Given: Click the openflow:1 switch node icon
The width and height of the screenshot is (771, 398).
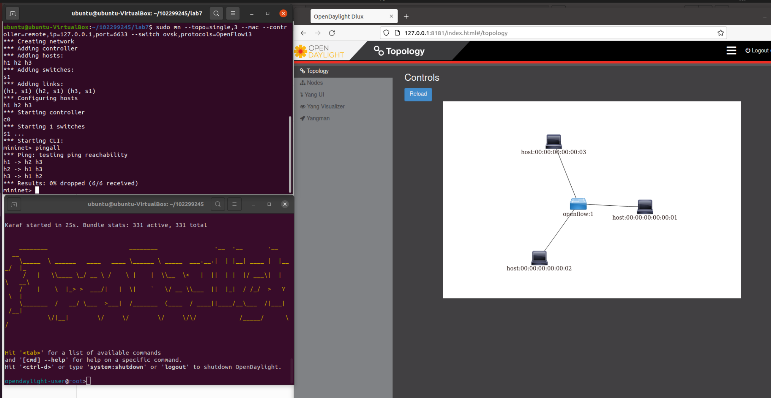Looking at the screenshot, I should point(578,204).
